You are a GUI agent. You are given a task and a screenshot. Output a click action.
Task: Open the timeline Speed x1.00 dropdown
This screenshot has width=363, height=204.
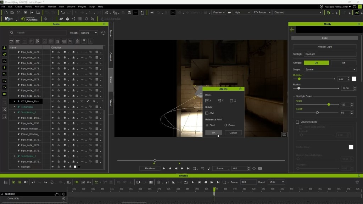point(276,182)
